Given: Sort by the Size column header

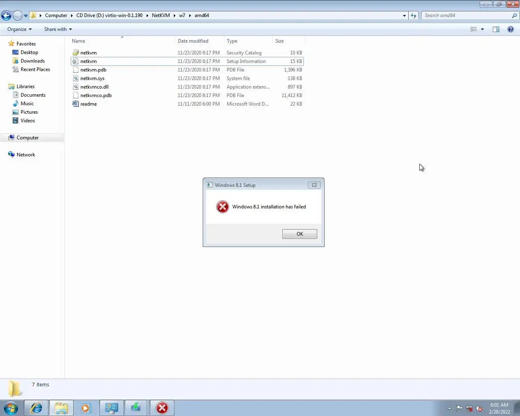Looking at the screenshot, I should pos(288,41).
